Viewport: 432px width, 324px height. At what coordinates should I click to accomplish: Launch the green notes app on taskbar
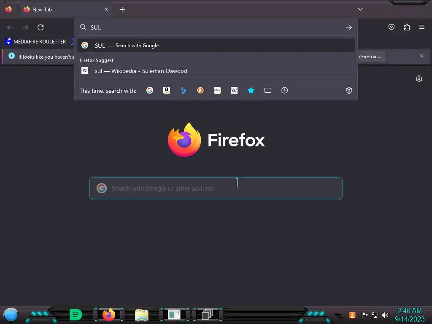[76, 315]
